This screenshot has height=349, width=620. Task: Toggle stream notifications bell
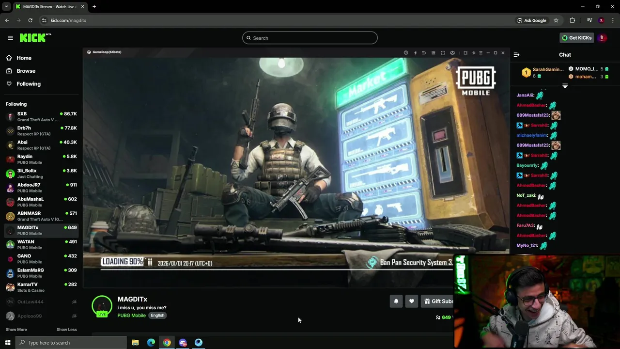(396, 301)
